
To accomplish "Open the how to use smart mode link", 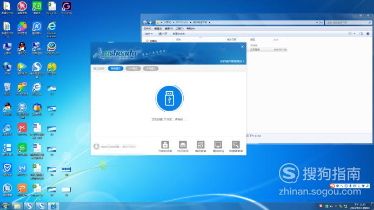I will click(232, 61).
